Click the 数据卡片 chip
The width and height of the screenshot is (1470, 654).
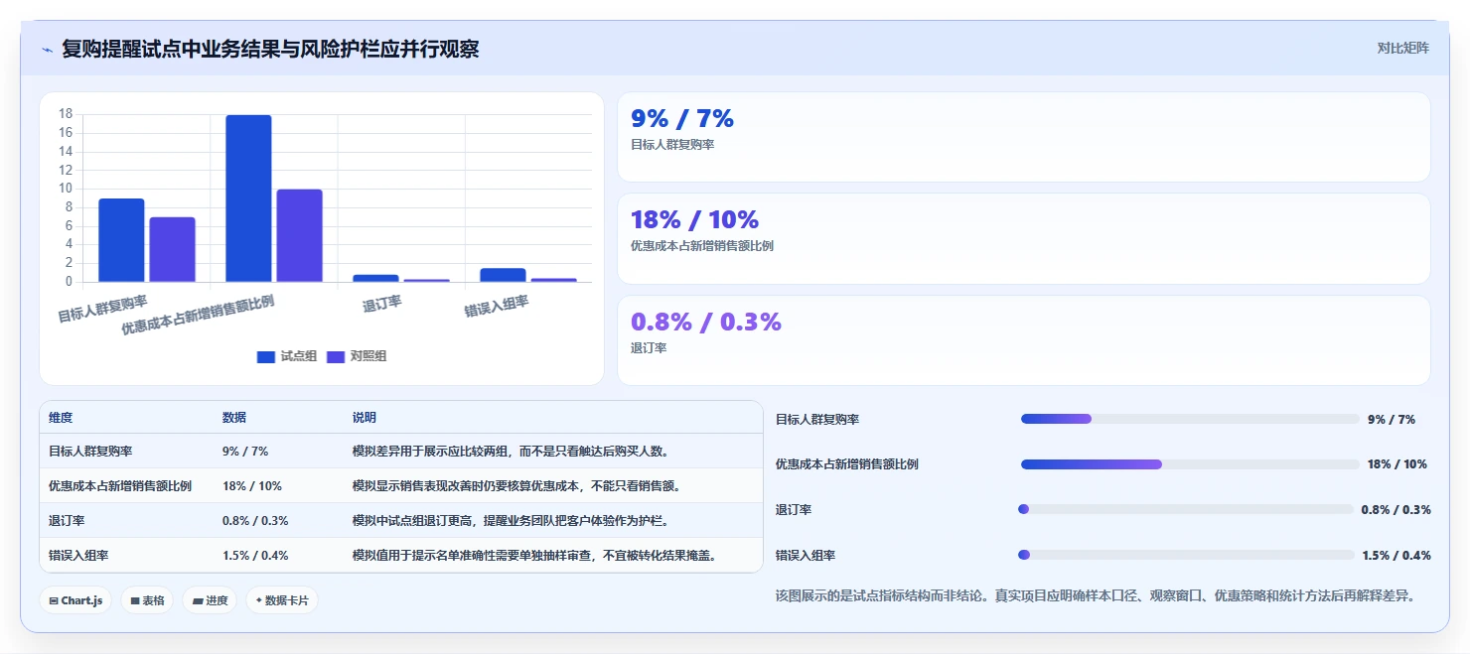tap(282, 600)
